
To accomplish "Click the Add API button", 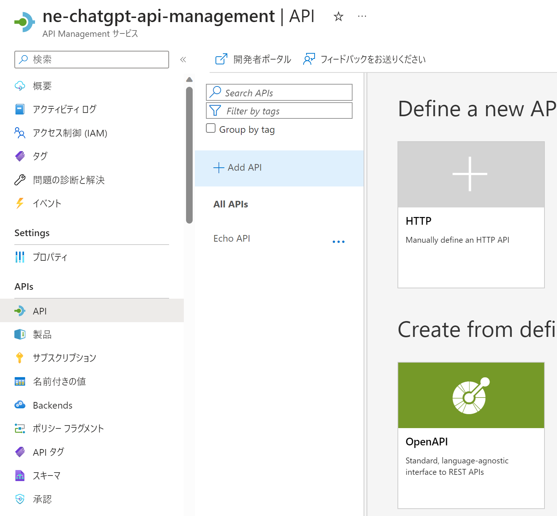I will tap(238, 168).
